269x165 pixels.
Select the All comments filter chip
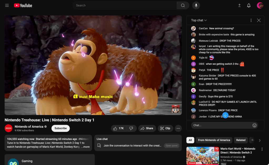click(x=190, y=140)
